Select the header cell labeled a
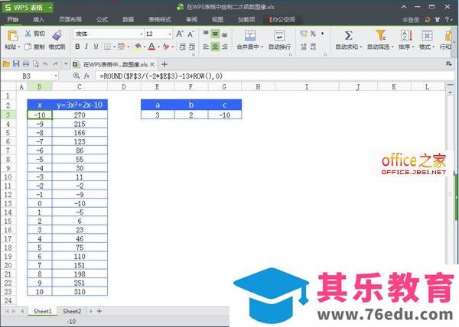Image resolution: width=459 pixels, height=327 pixels. pos(158,105)
